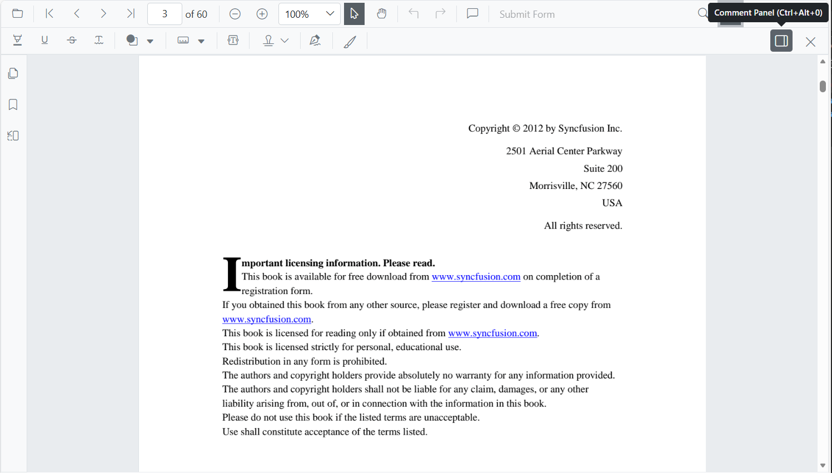Enable the Pan hand mode
The width and height of the screenshot is (832, 473).
(x=382, y=14)
